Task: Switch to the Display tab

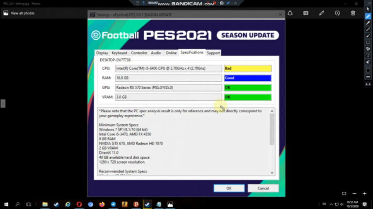Action: tap(102, 53)
